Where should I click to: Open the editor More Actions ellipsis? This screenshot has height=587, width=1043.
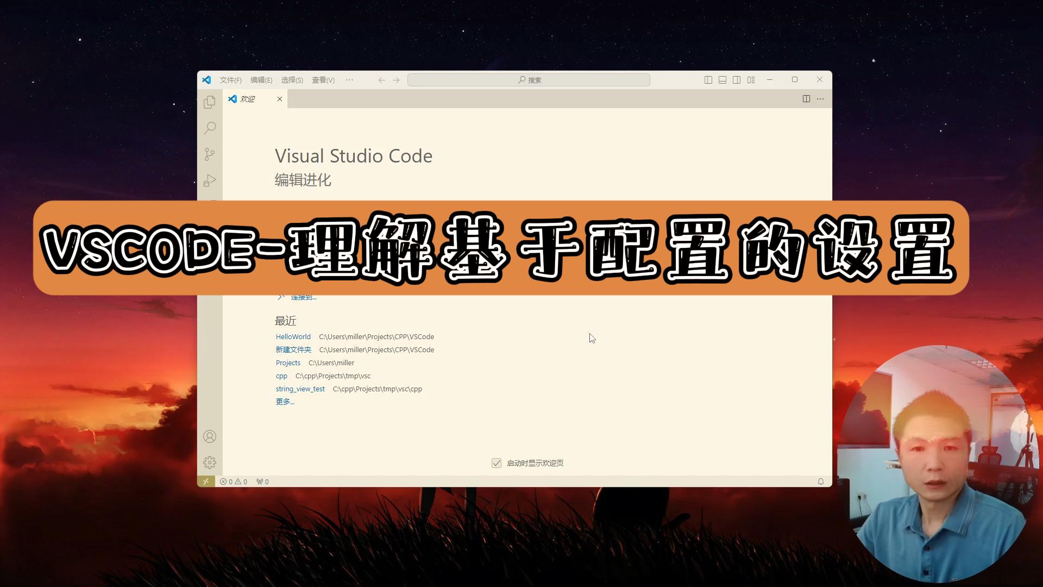tap(820, 99)
